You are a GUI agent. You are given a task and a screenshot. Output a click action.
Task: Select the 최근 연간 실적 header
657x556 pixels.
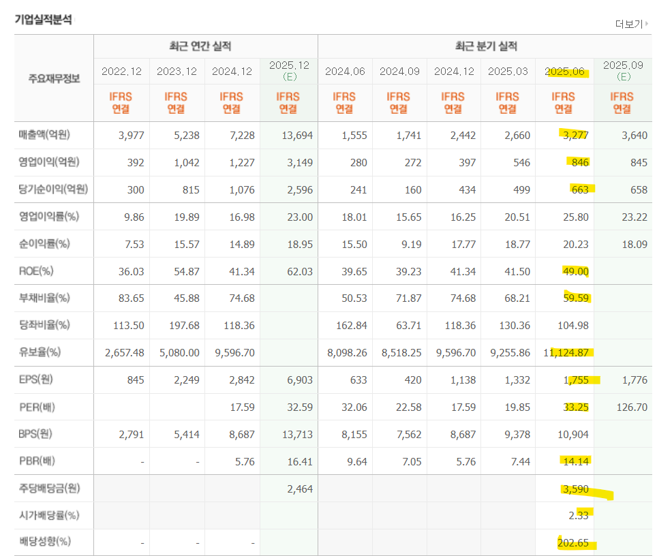(200, 46)
